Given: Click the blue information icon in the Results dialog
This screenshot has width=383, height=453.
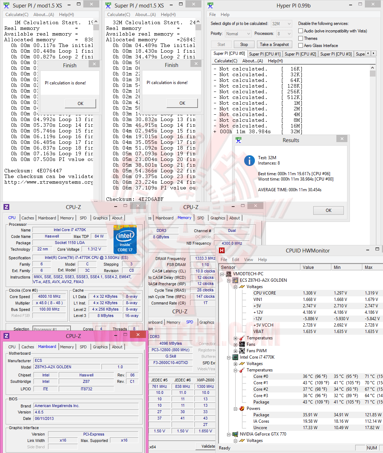Looking at the screenshot, I should tap(249, 161).
